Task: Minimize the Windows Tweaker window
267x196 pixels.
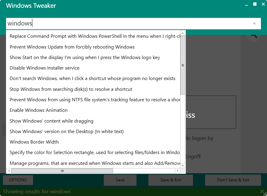Action: point(246,5)
